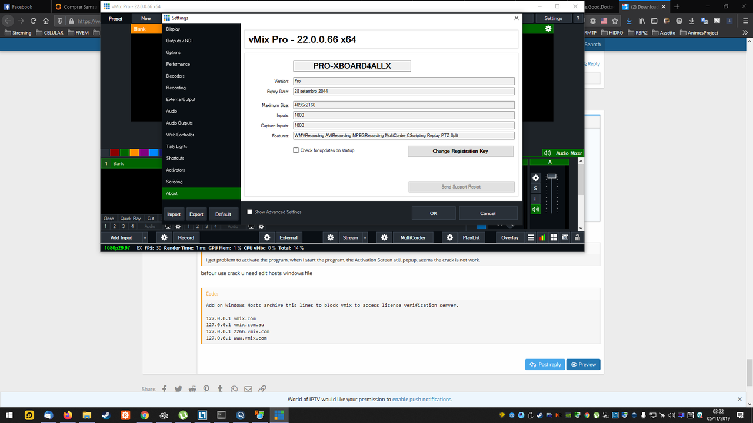
Task: Copy the post share link icon
Action: (262, 389)
